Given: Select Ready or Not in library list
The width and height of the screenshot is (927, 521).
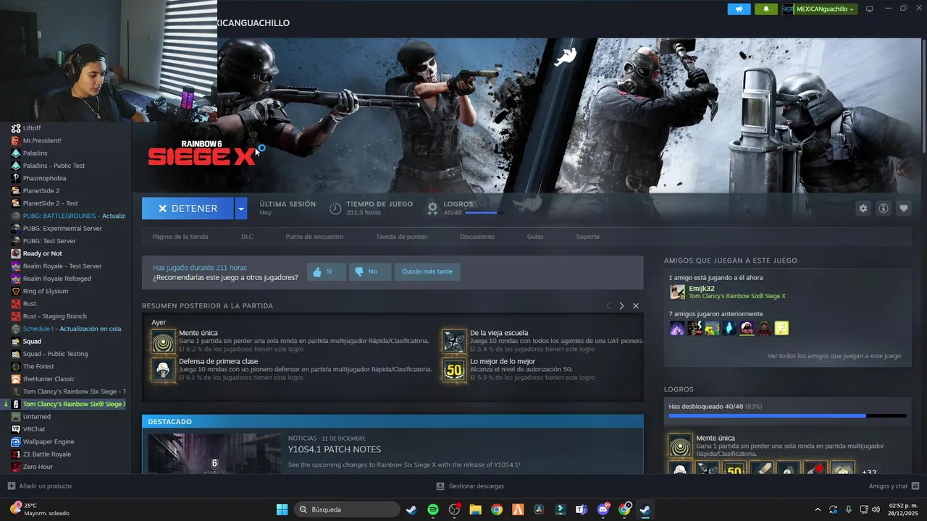Looking at the screenshot, I should pyautogui.click(x=42, y=253).
